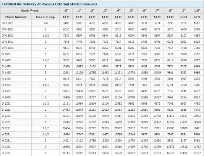Click the 7 1/2 HP requirement cell
The width and height of the screenshot is (204, 156).
[45, 128]
